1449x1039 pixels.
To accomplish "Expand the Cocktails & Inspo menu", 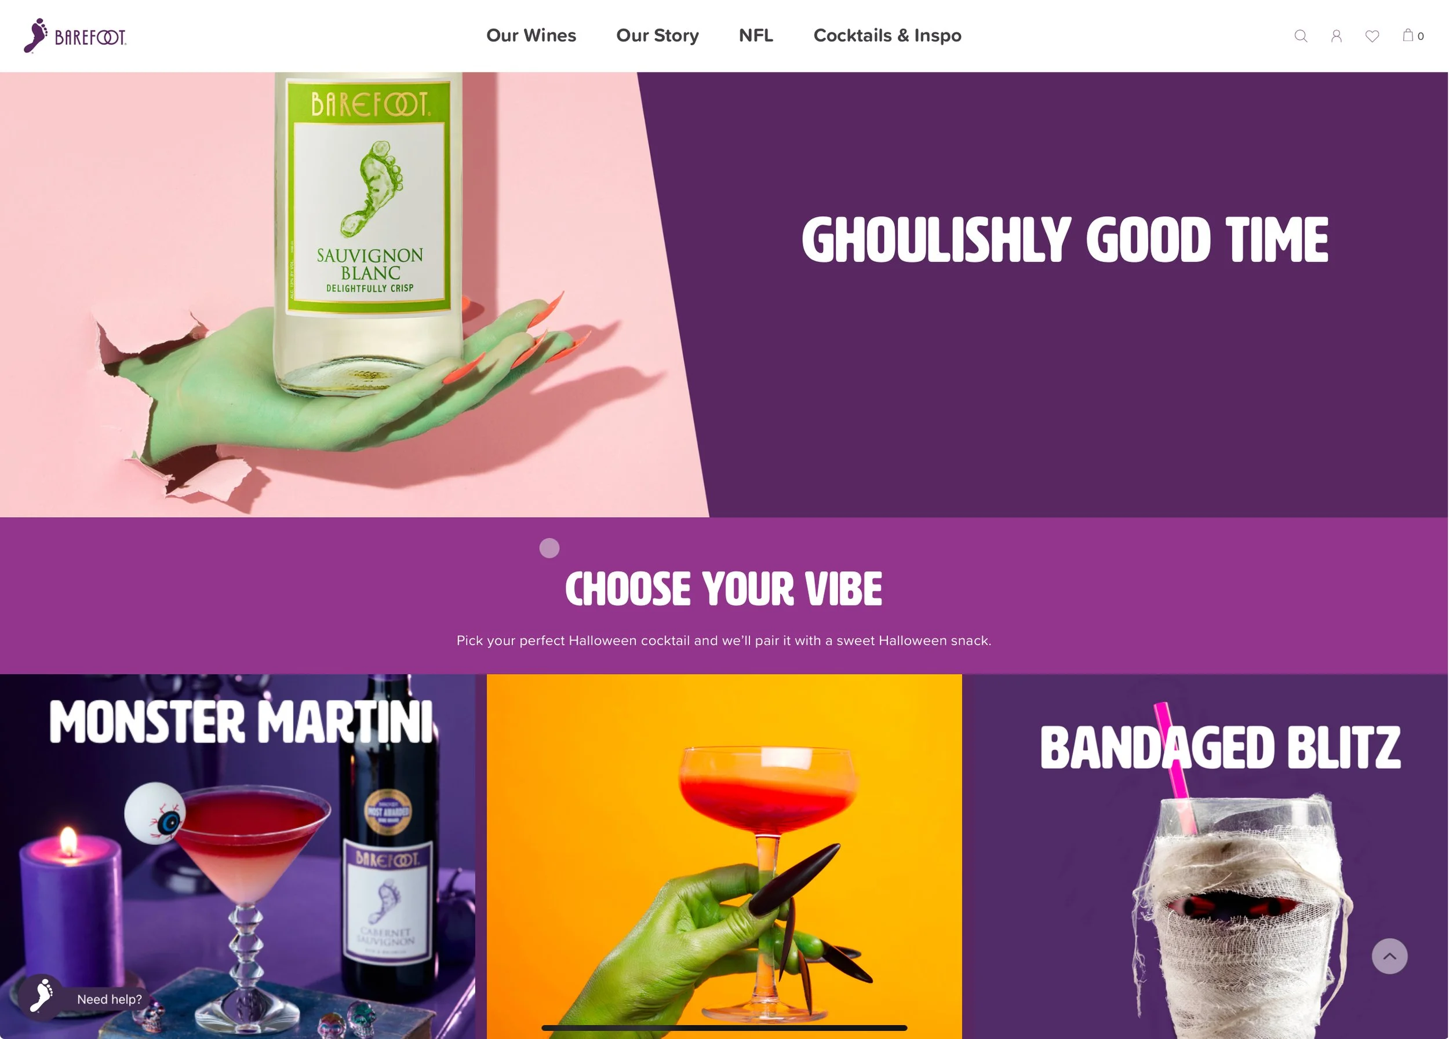I will [x=887, y=35].
